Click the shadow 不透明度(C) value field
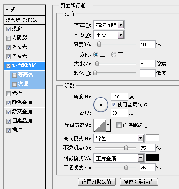The width and height of the screenshot is (179, 189). pyautogui.click(x=148, y=168)
